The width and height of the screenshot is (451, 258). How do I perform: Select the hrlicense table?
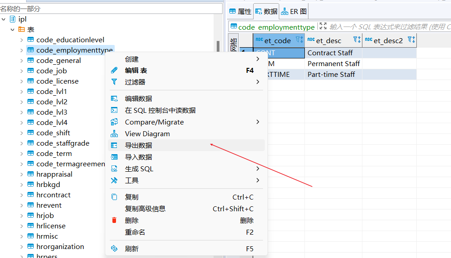coord(51,226)
